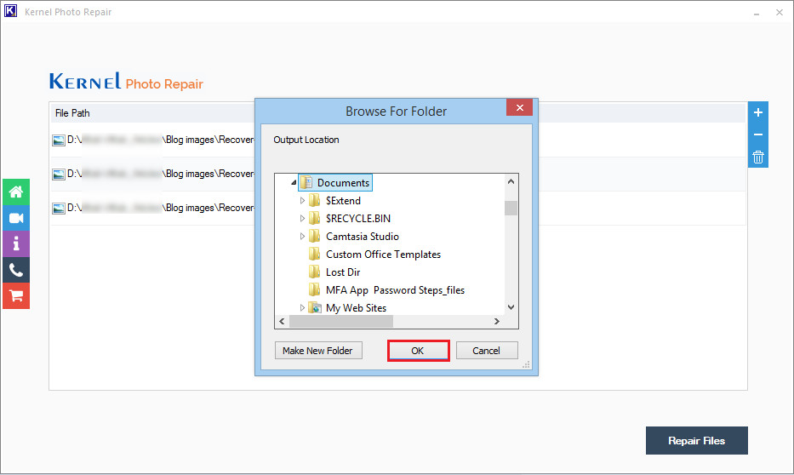794x475 pixels.
Task: Click the vertical scrollbar thumb in folder tree
Action: tap(511, 208)
